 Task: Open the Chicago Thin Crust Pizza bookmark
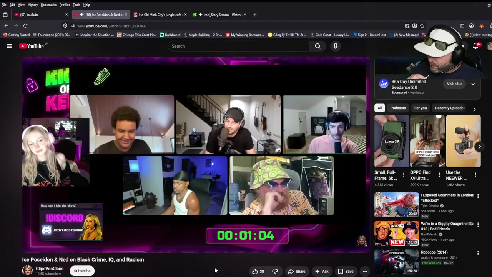[x=137, y=35]
